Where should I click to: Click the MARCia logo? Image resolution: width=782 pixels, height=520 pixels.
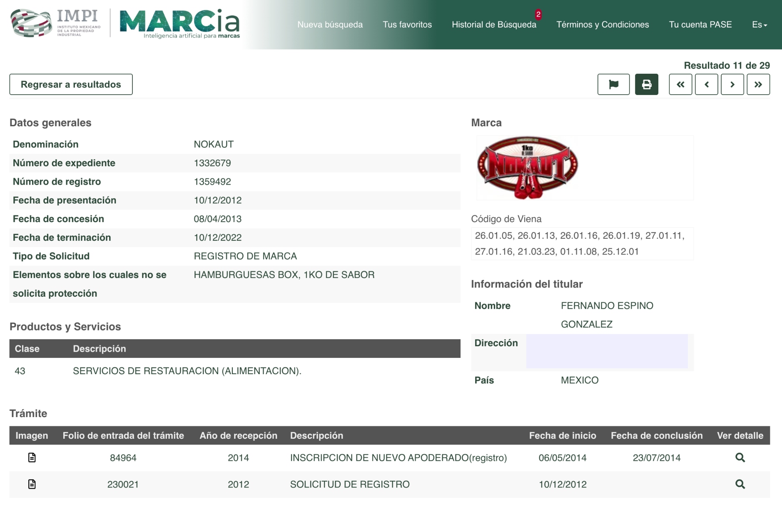click(x=179, y=23)
